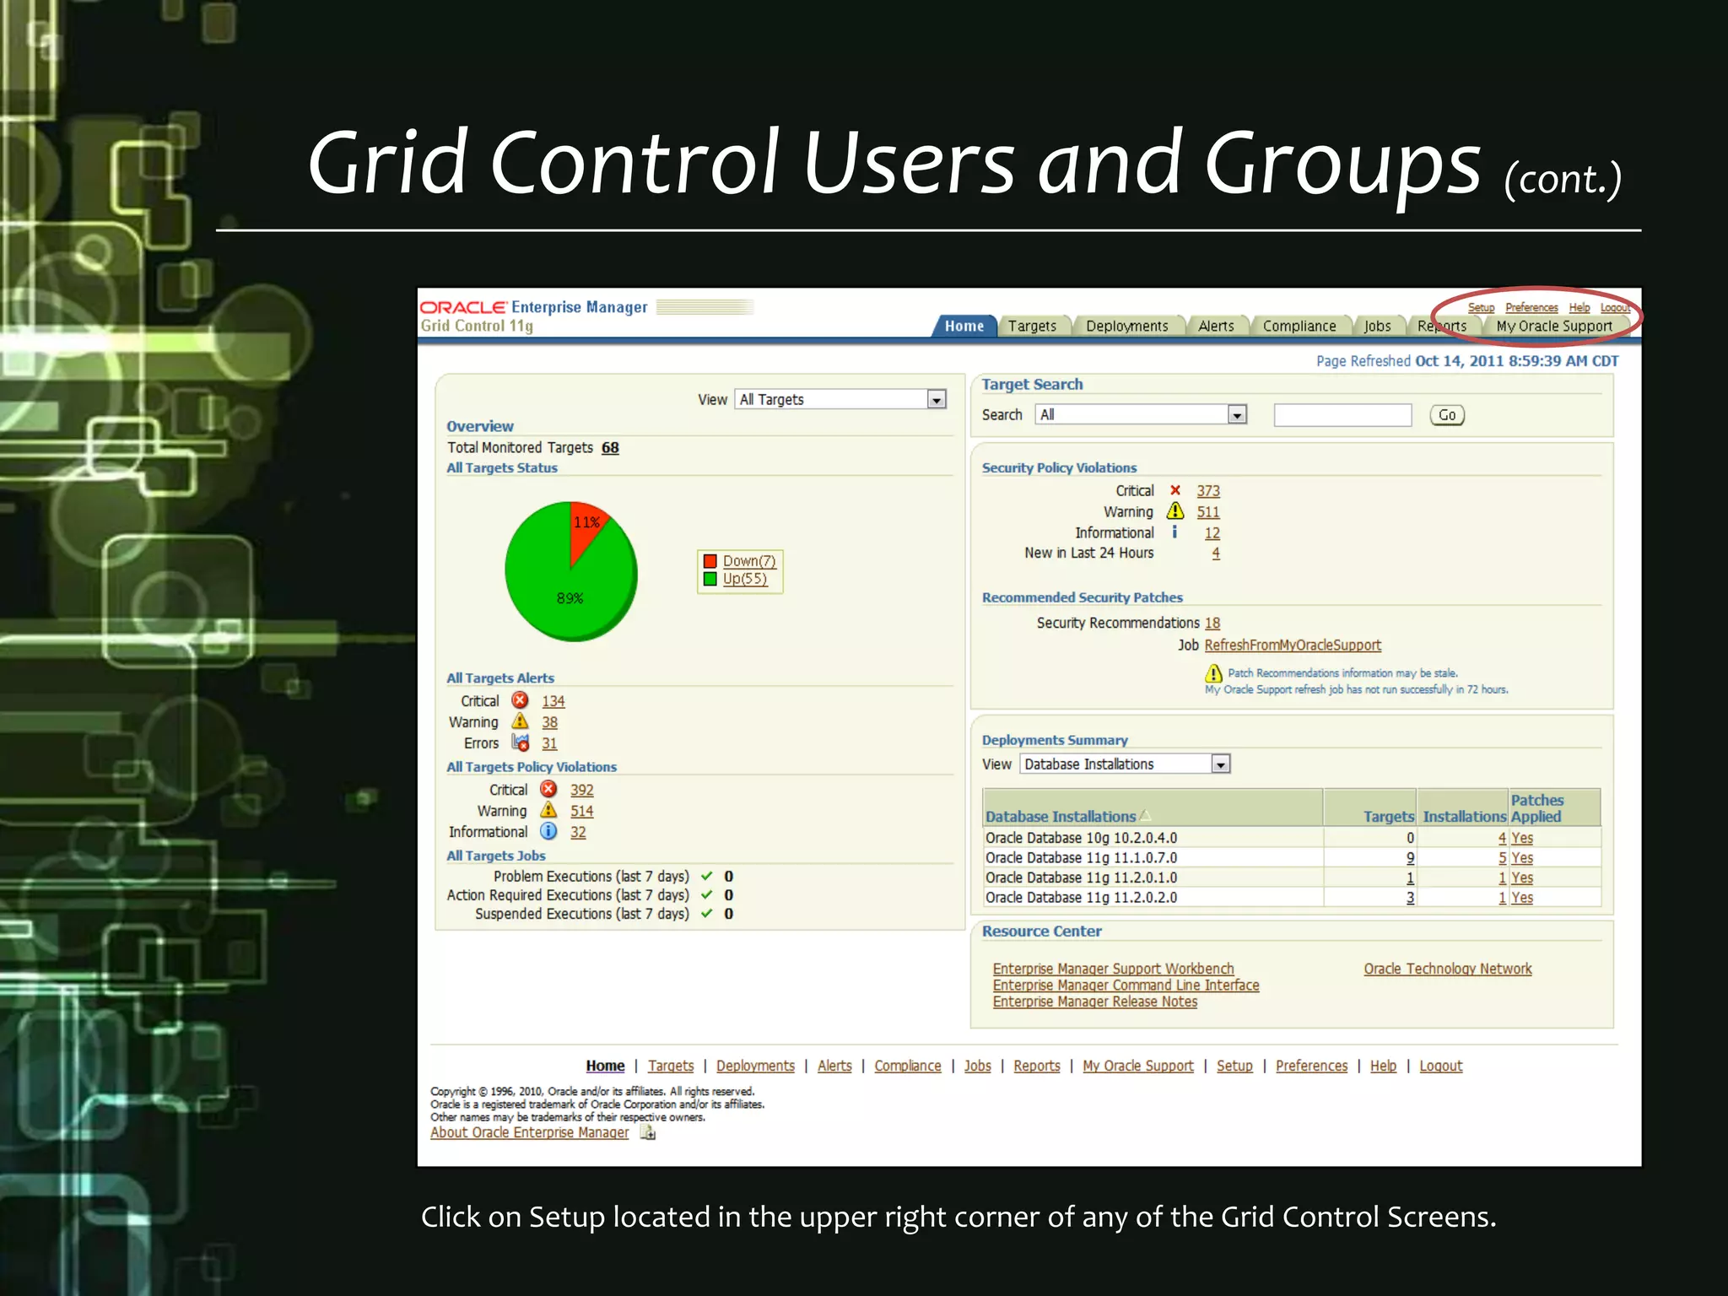Click the Preferences link in the top right

coord(1531,308)
